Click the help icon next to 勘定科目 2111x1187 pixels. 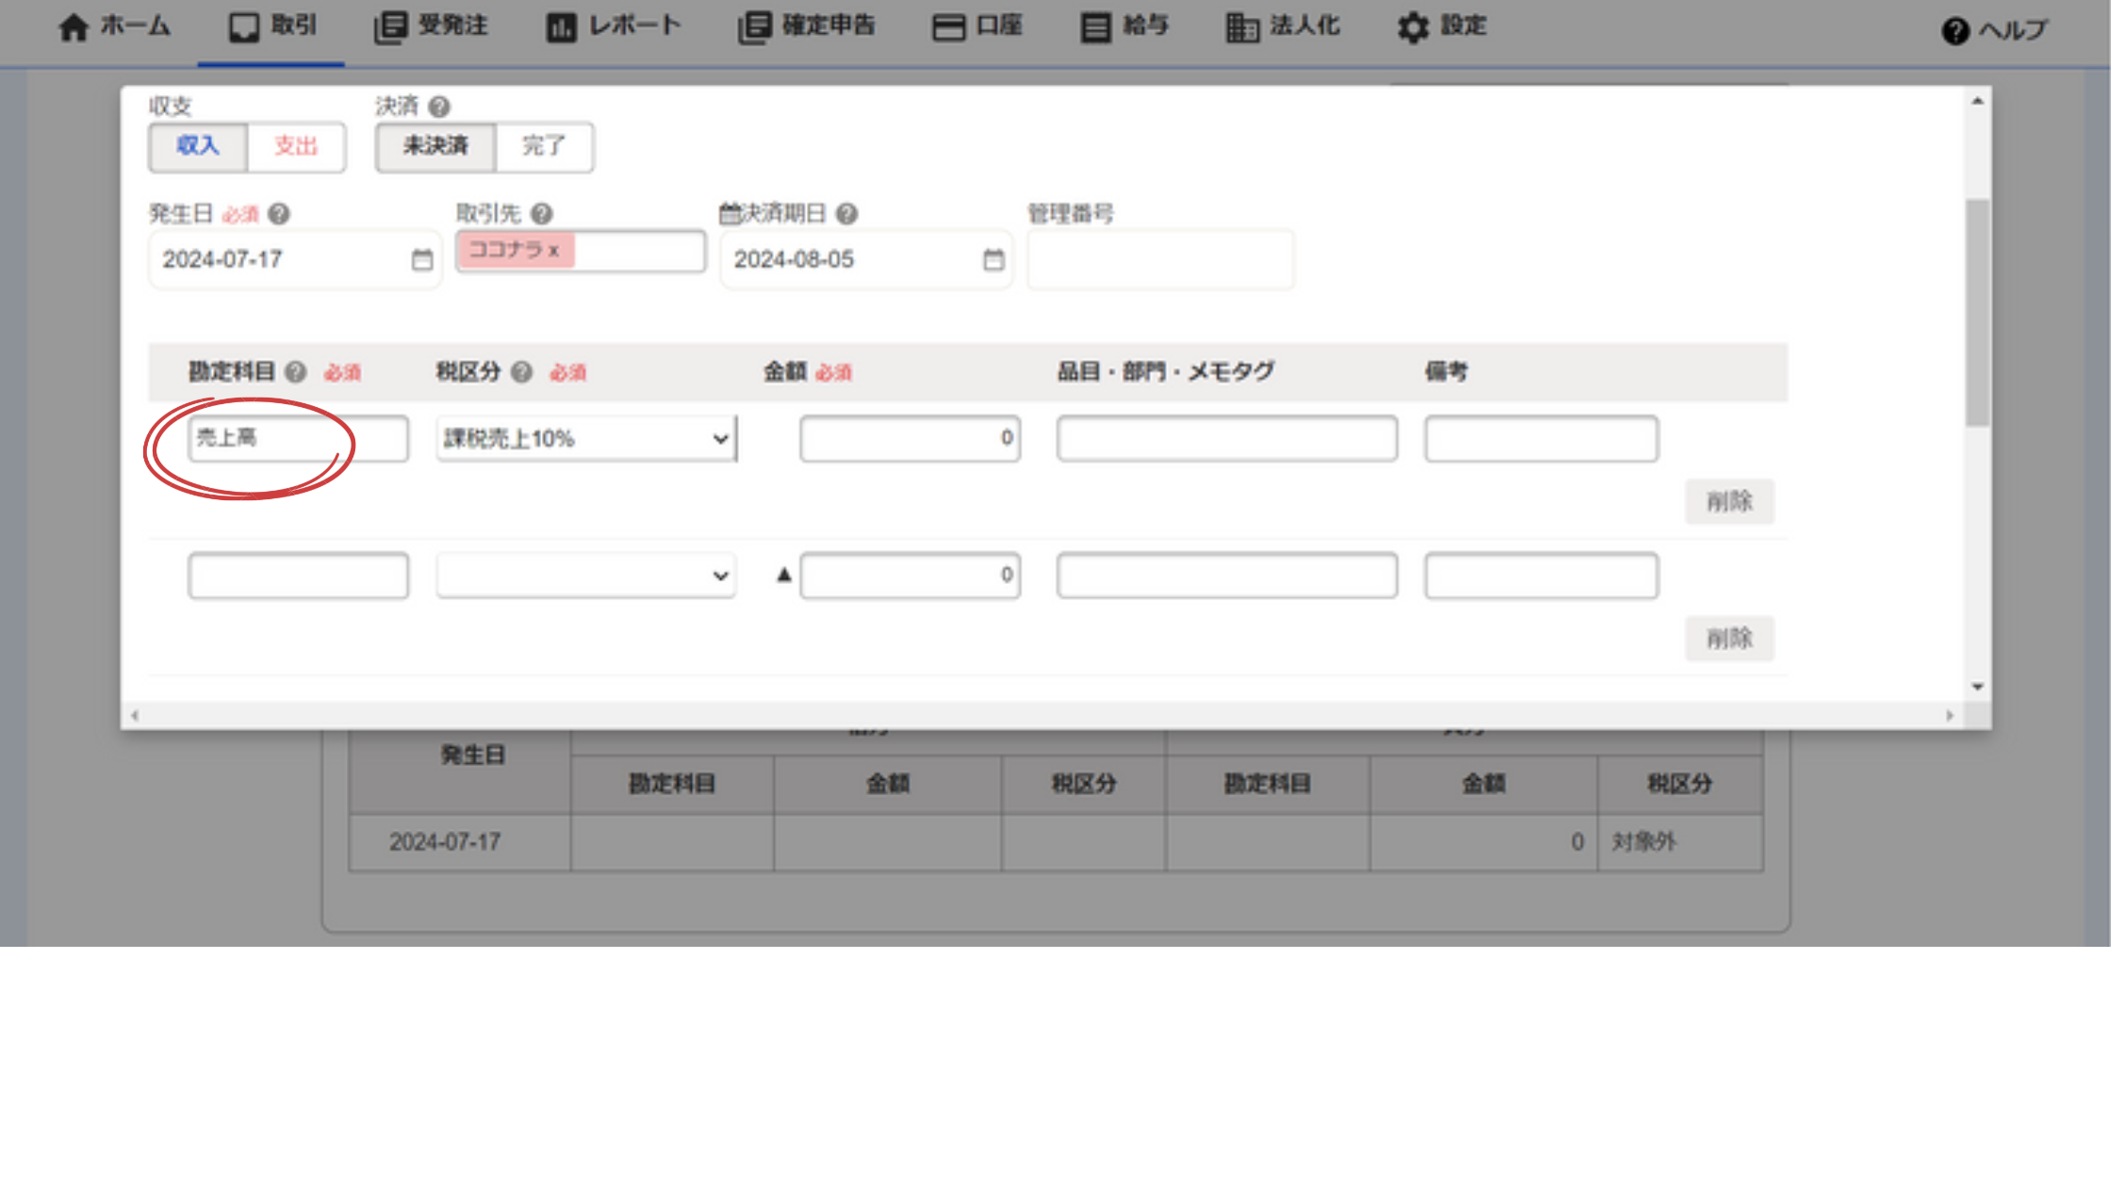click(296, 372)
